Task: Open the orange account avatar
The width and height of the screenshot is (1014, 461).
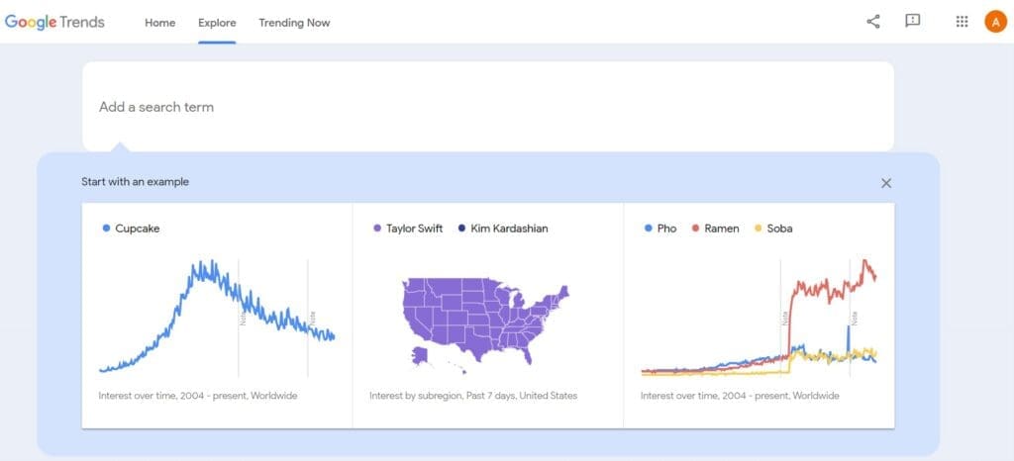Action: pyautogui.click(x=995, y=22)
